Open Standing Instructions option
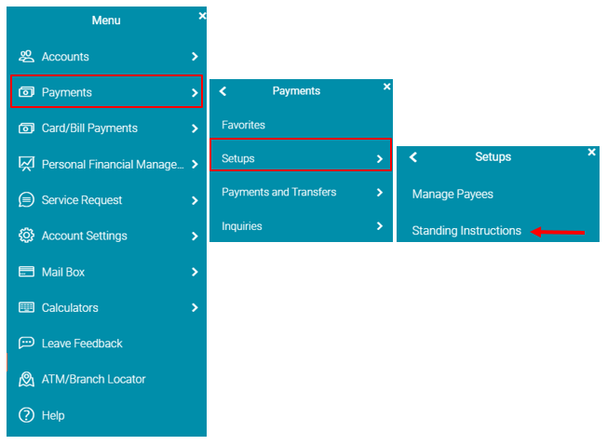The height and width of the screenshot is (445, 607). (466, 231)
